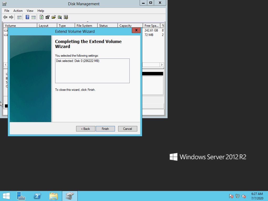The height and width of the screenshot is (201, 268).
Task: Click the 242.61 GB free space cell
Action: pos(151,30)
